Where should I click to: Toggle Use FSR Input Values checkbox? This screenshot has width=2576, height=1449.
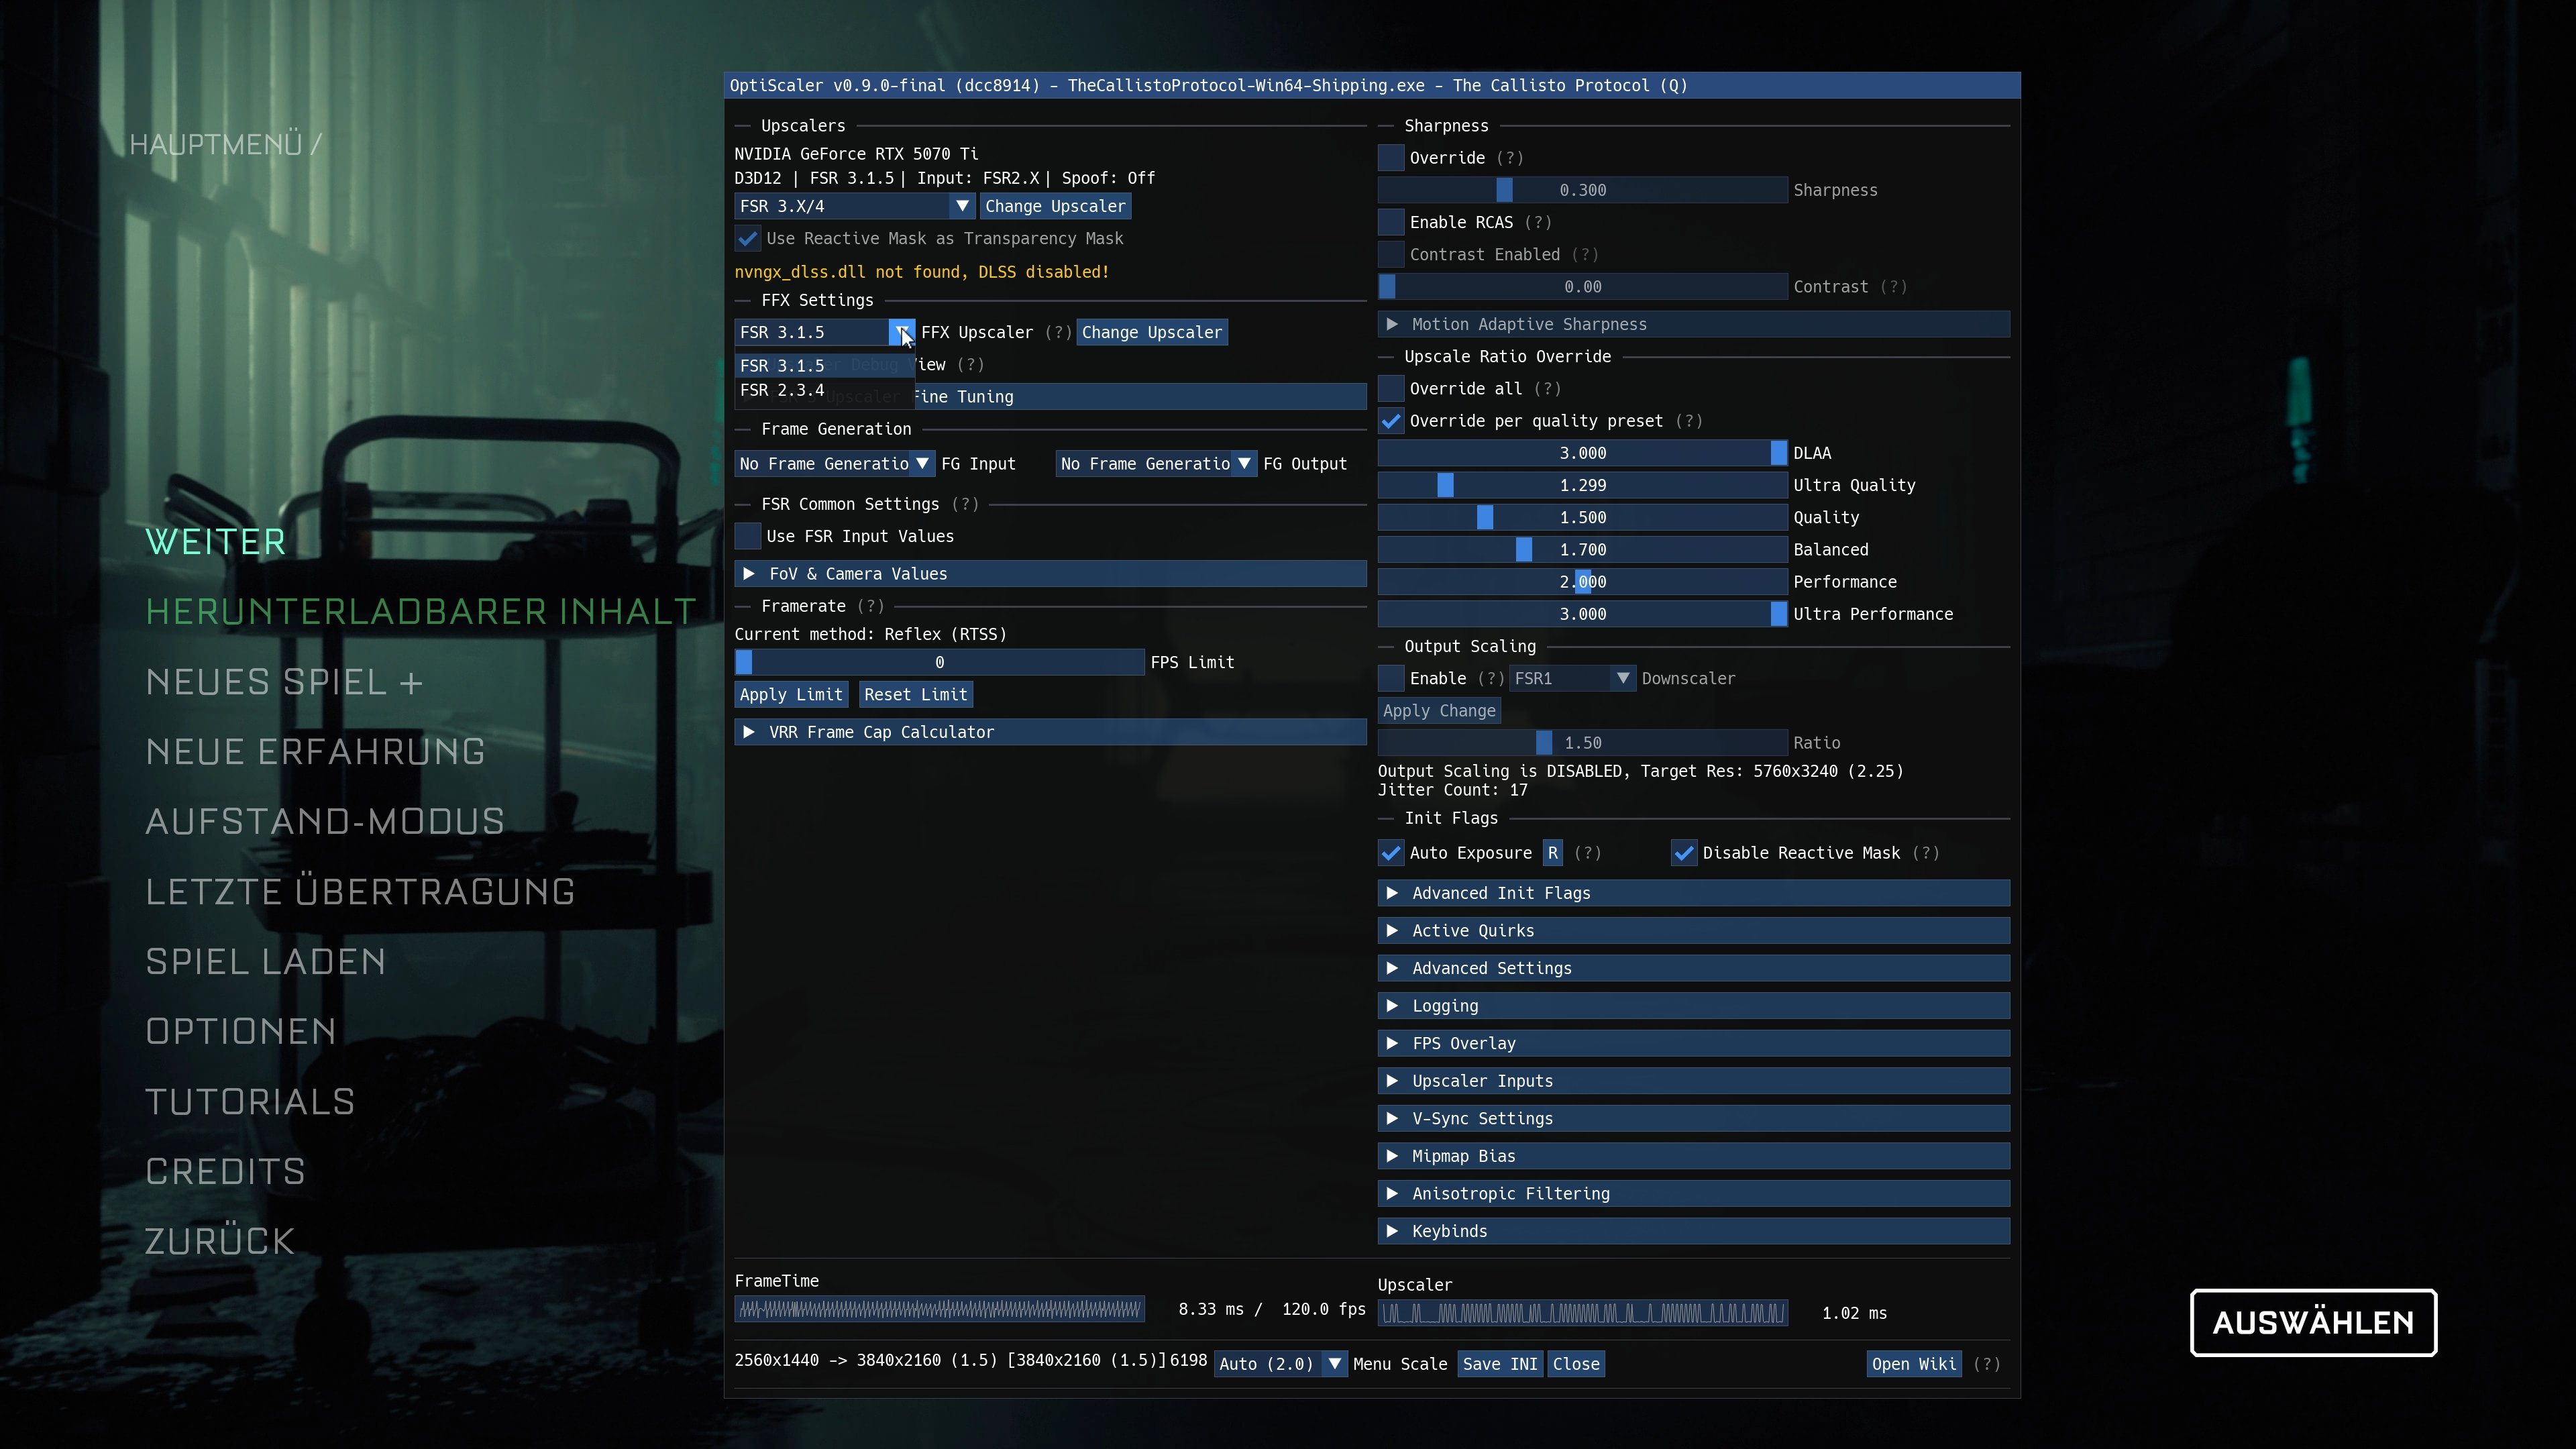point(748,536)
